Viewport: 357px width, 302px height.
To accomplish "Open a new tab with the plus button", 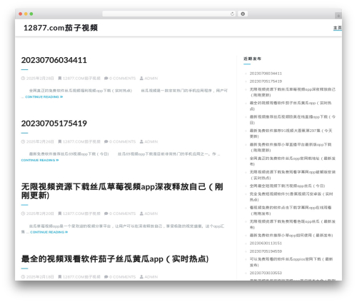I will (x=338, y=16).
